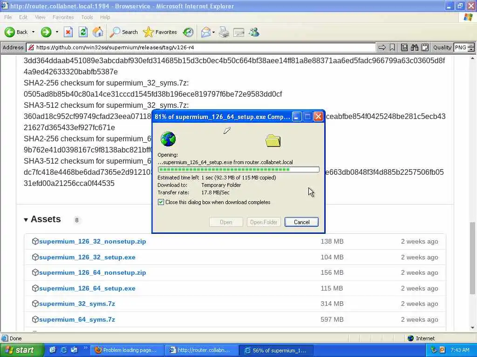The image size is (477, 357).
Task: Click the 7:43 AM taskbar clock
Action: (460, 350)
